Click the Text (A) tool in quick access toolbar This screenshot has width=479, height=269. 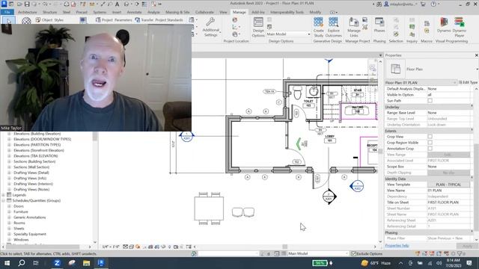pyautogui.click(x=117, y=4)
